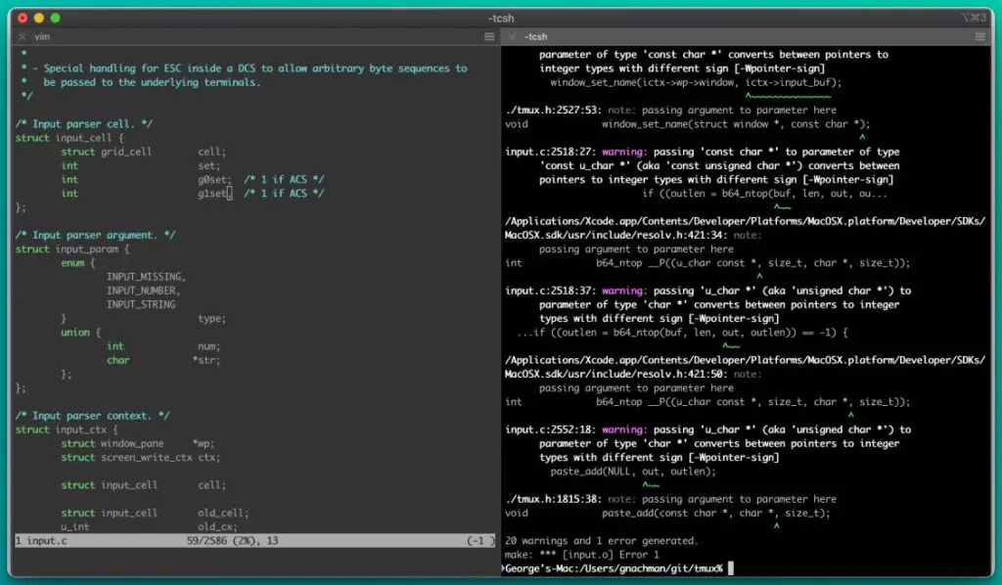Click the 'type;' member name

pos(211,319)
